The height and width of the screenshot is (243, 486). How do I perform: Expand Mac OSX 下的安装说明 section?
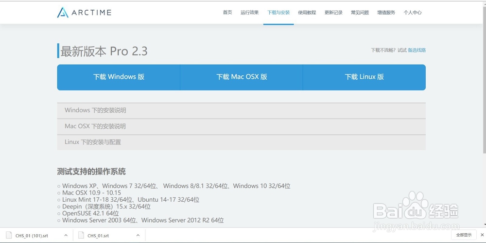241,126
